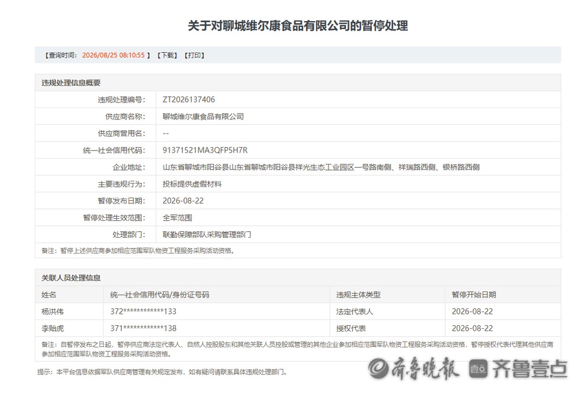Select supplier name value 聊城维尔康食品有限公司 in table
The image size is (586, 399).
203,116
